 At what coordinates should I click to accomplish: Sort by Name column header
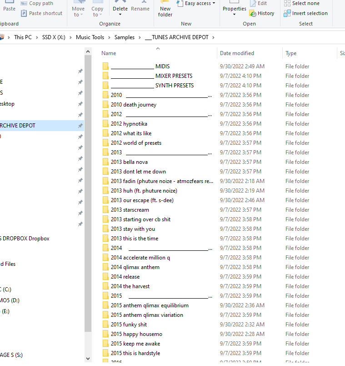coord(109,53)
